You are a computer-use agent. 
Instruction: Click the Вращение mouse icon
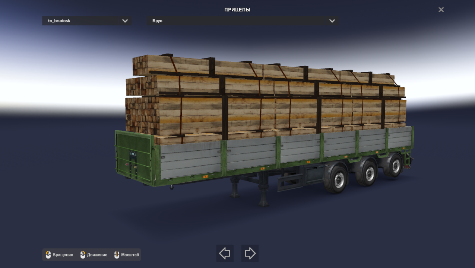pyautogui.click(x=48, y=255)
